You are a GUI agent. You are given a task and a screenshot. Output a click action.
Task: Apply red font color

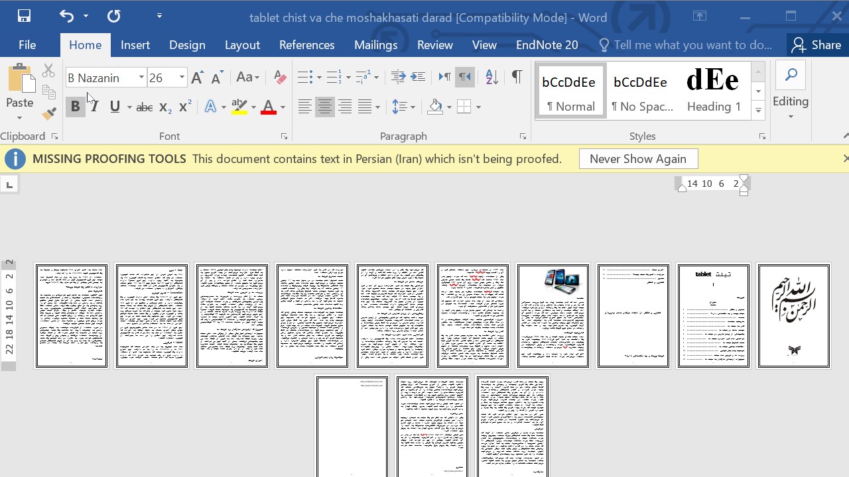(x=268, y=107)
